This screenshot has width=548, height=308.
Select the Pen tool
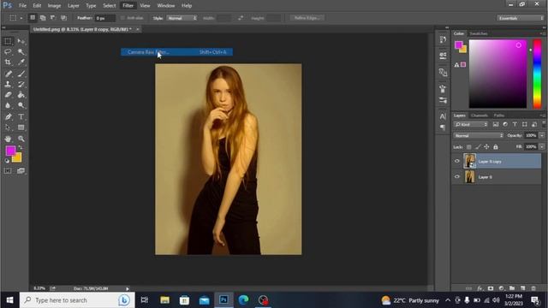click(8, 116)
